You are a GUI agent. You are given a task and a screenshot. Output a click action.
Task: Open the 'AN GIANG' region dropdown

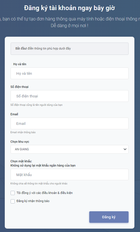click(x=69, y=149)
